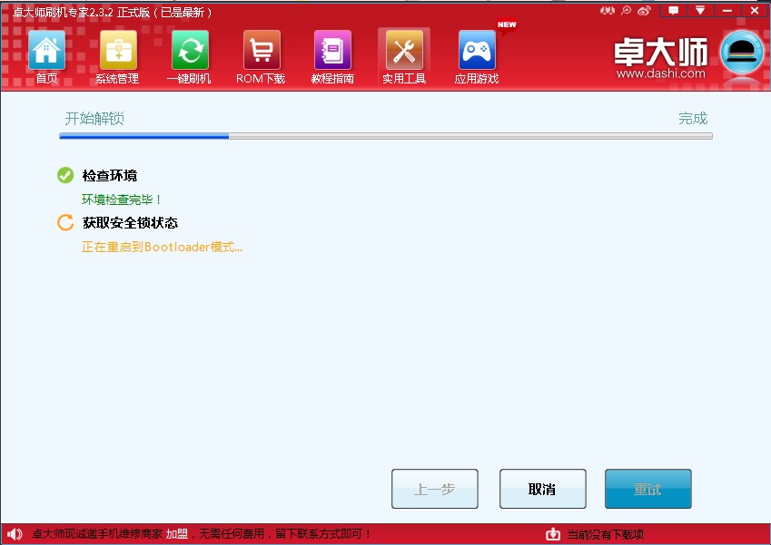Open 系统管理 system management

click(118, 51)
